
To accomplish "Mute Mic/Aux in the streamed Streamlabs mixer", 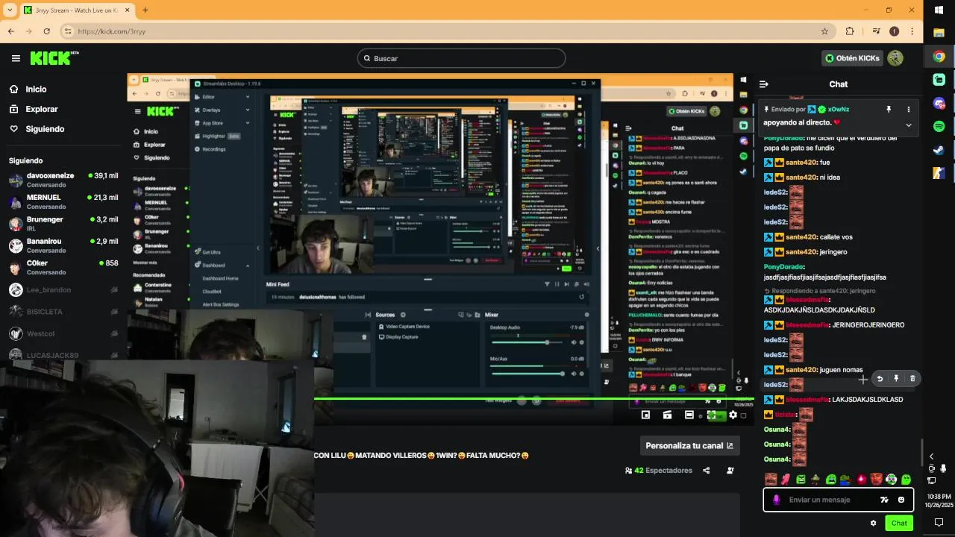I will 574,373.
